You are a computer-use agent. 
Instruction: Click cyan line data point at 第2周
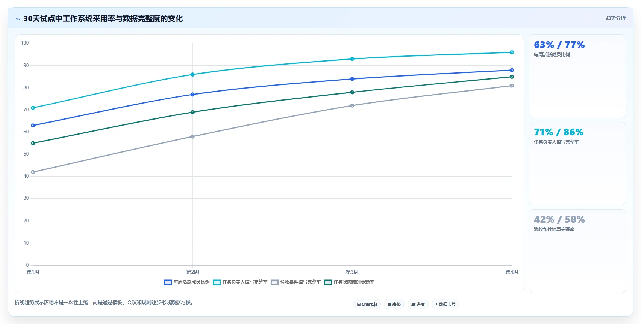click(x=192, y=75)
